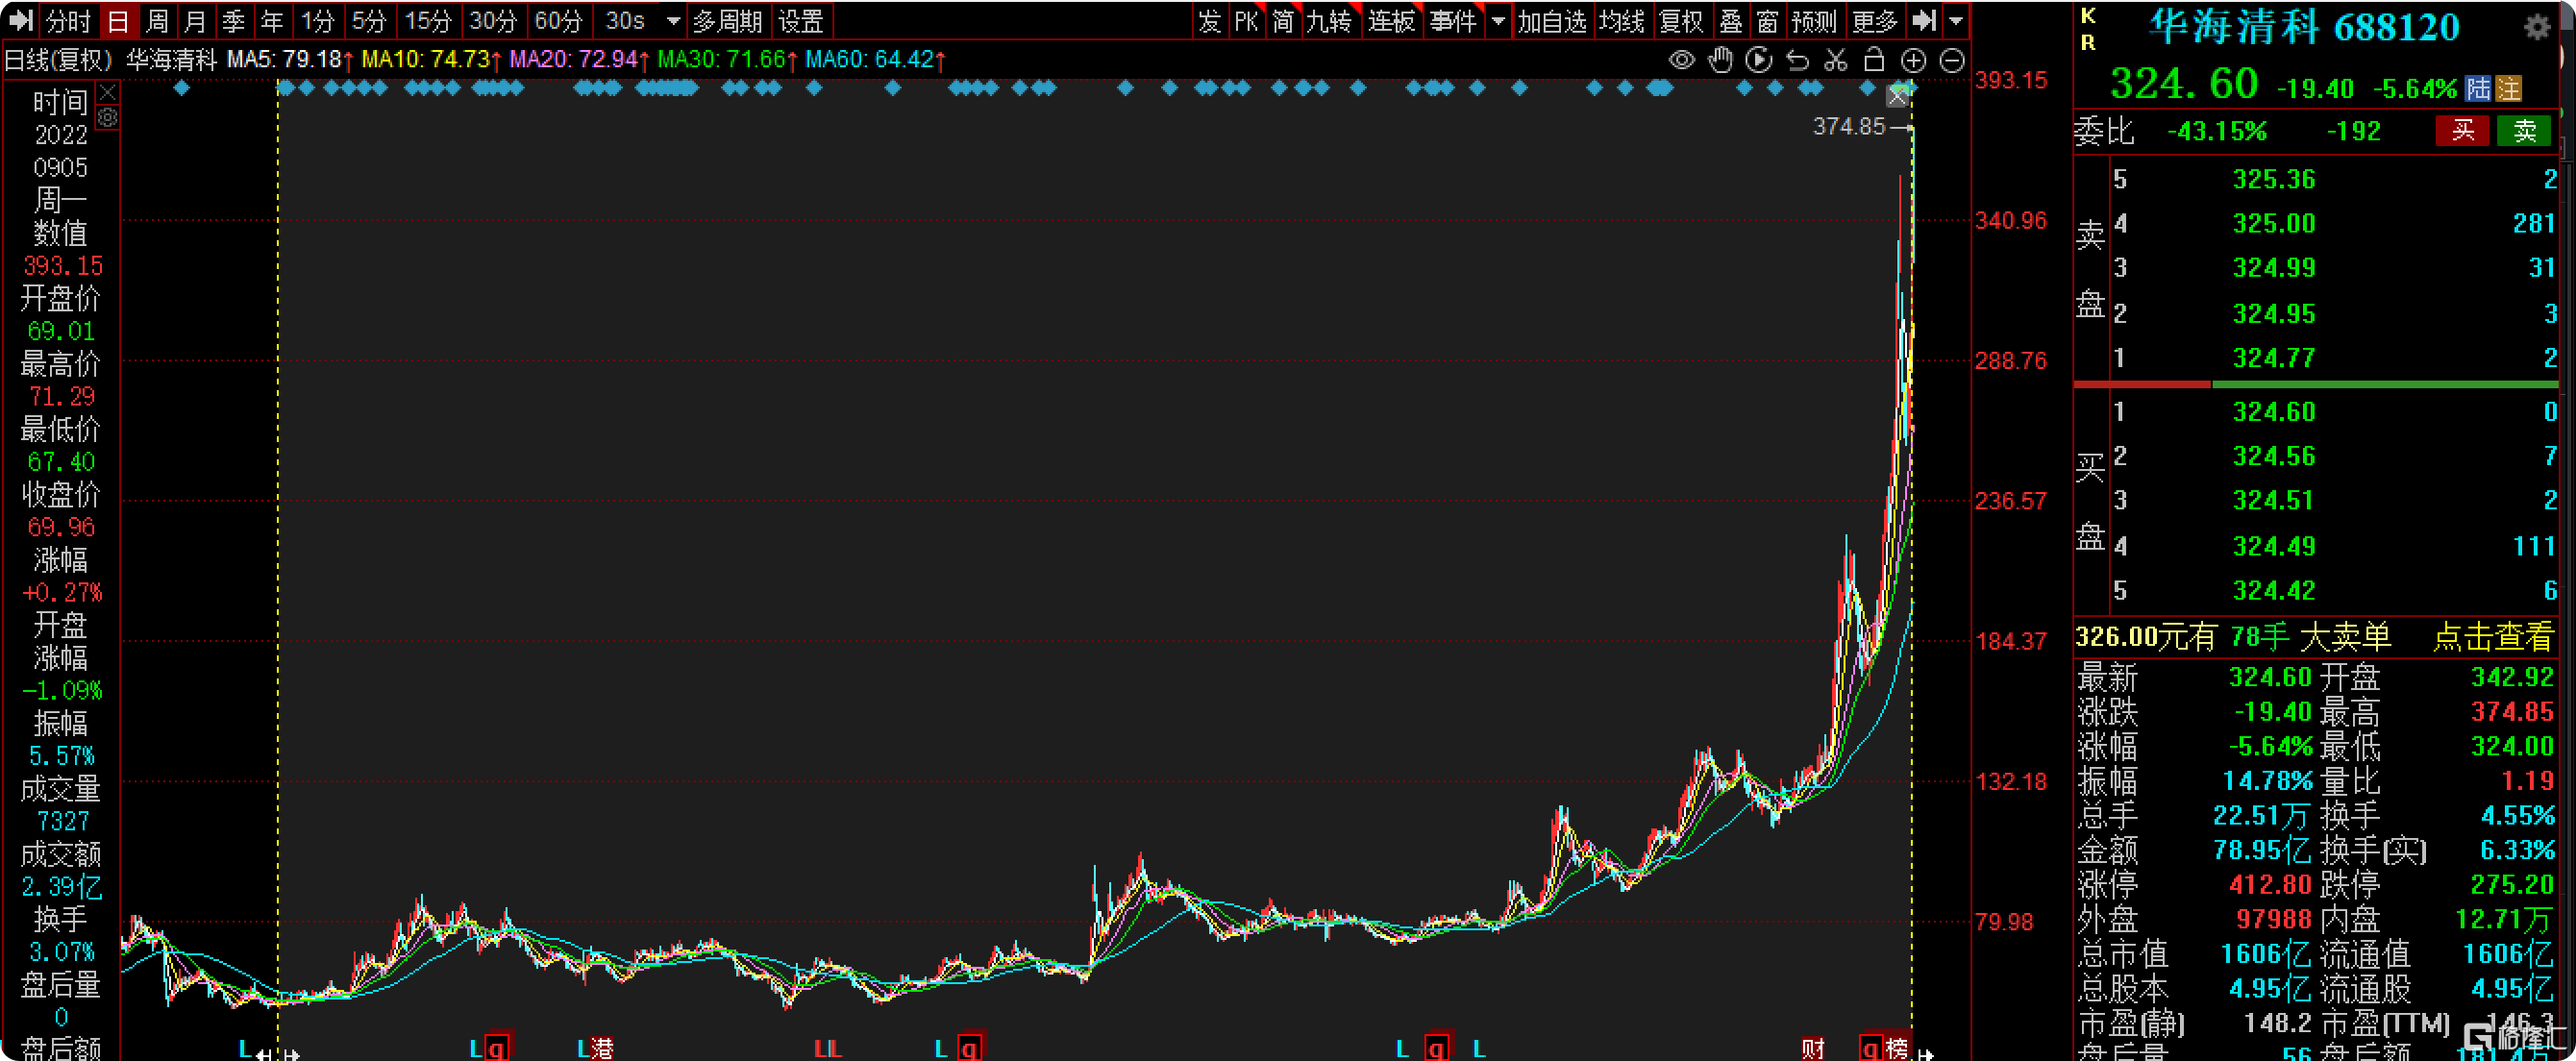
Task: Open gear settings of data panel
Action: coord(108,118)
